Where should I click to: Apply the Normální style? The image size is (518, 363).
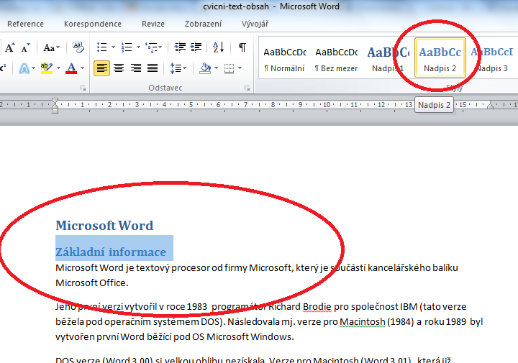coord(284,59)
